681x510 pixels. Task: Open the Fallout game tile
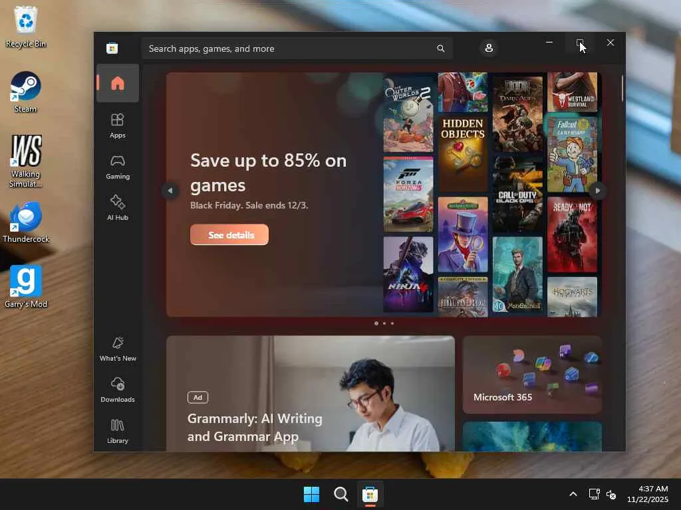point(573,154)
